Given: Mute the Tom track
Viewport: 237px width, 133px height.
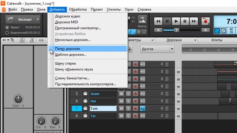Looking at the screenshot, I should 121,109.
